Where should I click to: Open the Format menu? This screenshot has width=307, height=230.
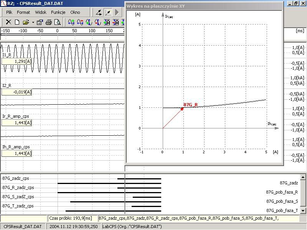(23, 12)
